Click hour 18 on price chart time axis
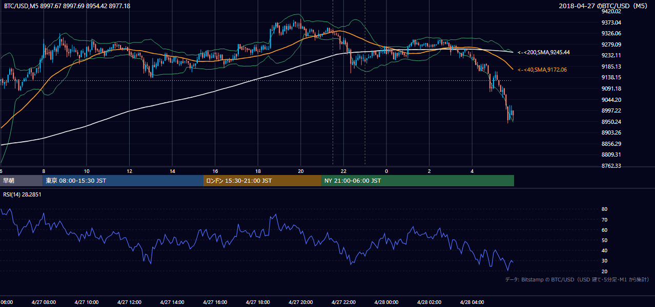The image size is (655, 307). pos(258,171)
